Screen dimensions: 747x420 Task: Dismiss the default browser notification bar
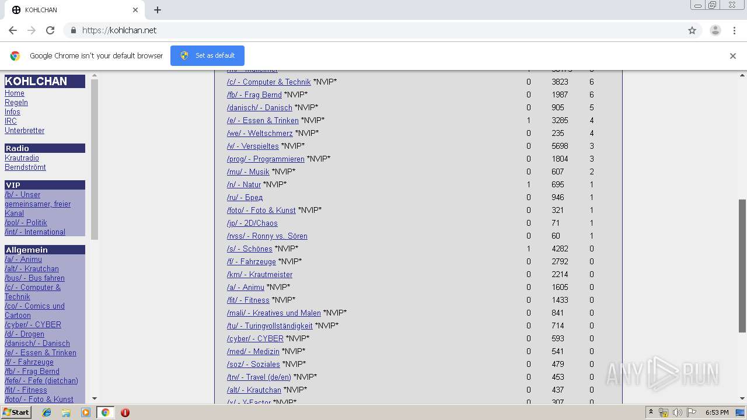coord(733,56)
